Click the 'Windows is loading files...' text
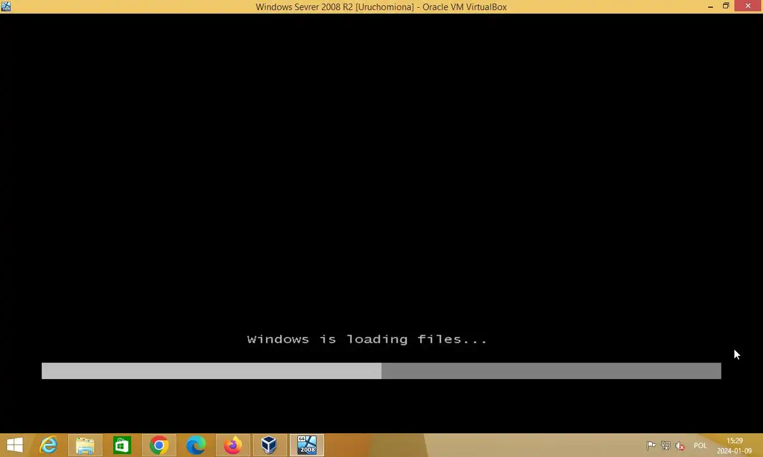 pyautogui.click(x=367, y=339)
